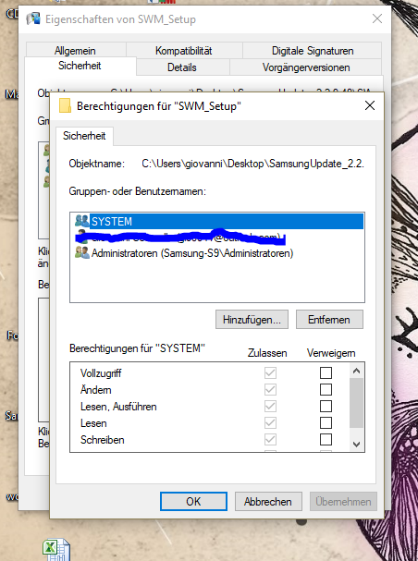Close the Berechtigungen dialog with X

[x=370, y=105]
